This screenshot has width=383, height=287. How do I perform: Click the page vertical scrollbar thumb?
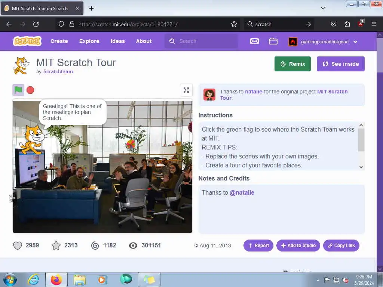380,55
